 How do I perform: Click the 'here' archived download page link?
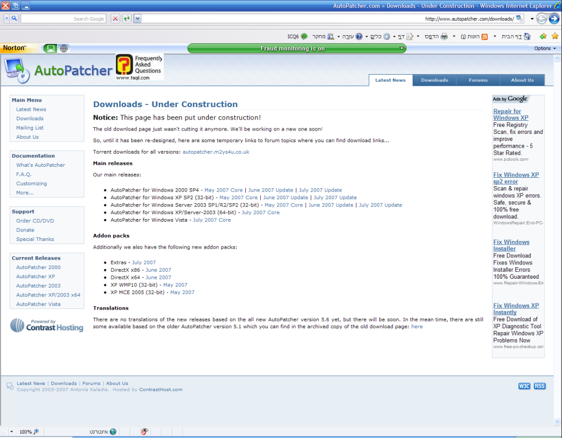click(417, 327)
